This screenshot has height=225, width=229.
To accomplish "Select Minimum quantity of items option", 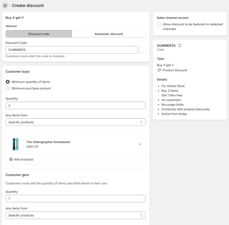I will click(8, 82).
